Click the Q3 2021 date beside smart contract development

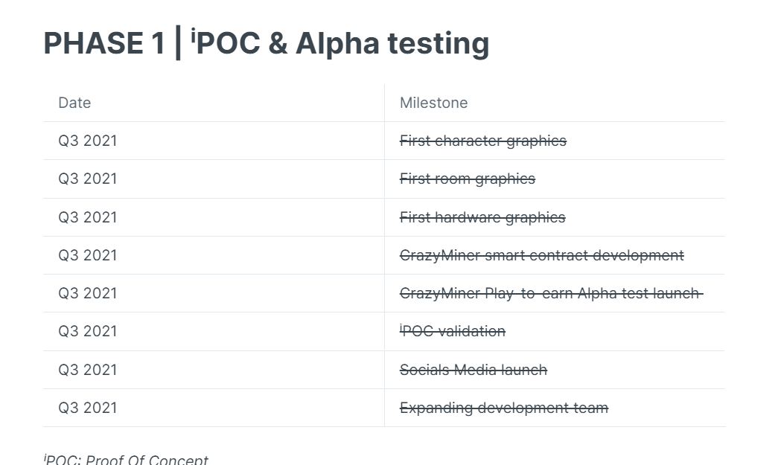(x=88, y=255)
